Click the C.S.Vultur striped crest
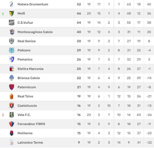154x148 pixels. point(12,22)
